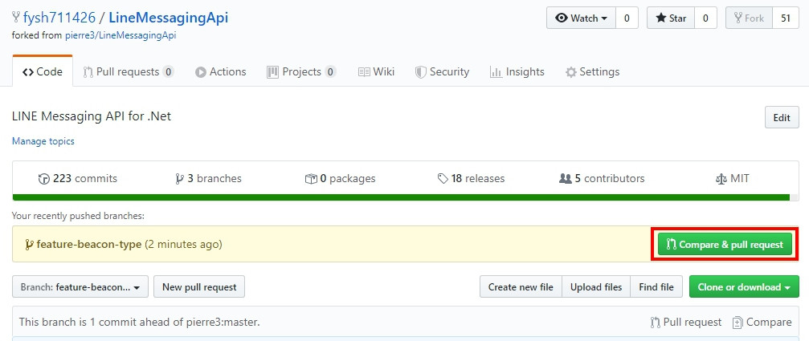This screenshot has height=341, width=809.
Task: Click the Find file button
Action: [656, 287]
